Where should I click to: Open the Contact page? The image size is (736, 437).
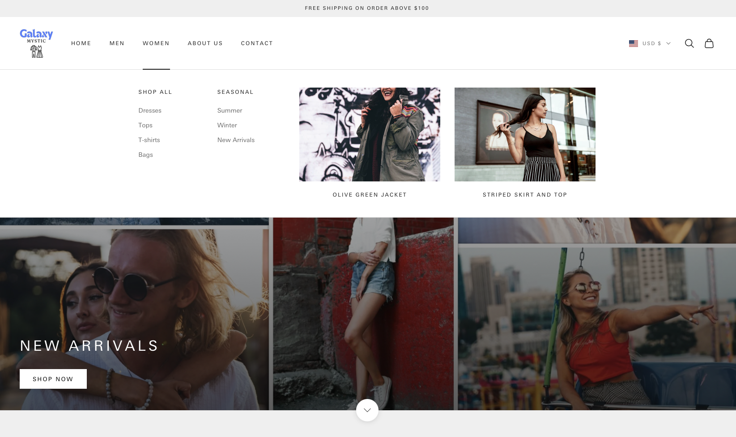(x=257, y=43)
